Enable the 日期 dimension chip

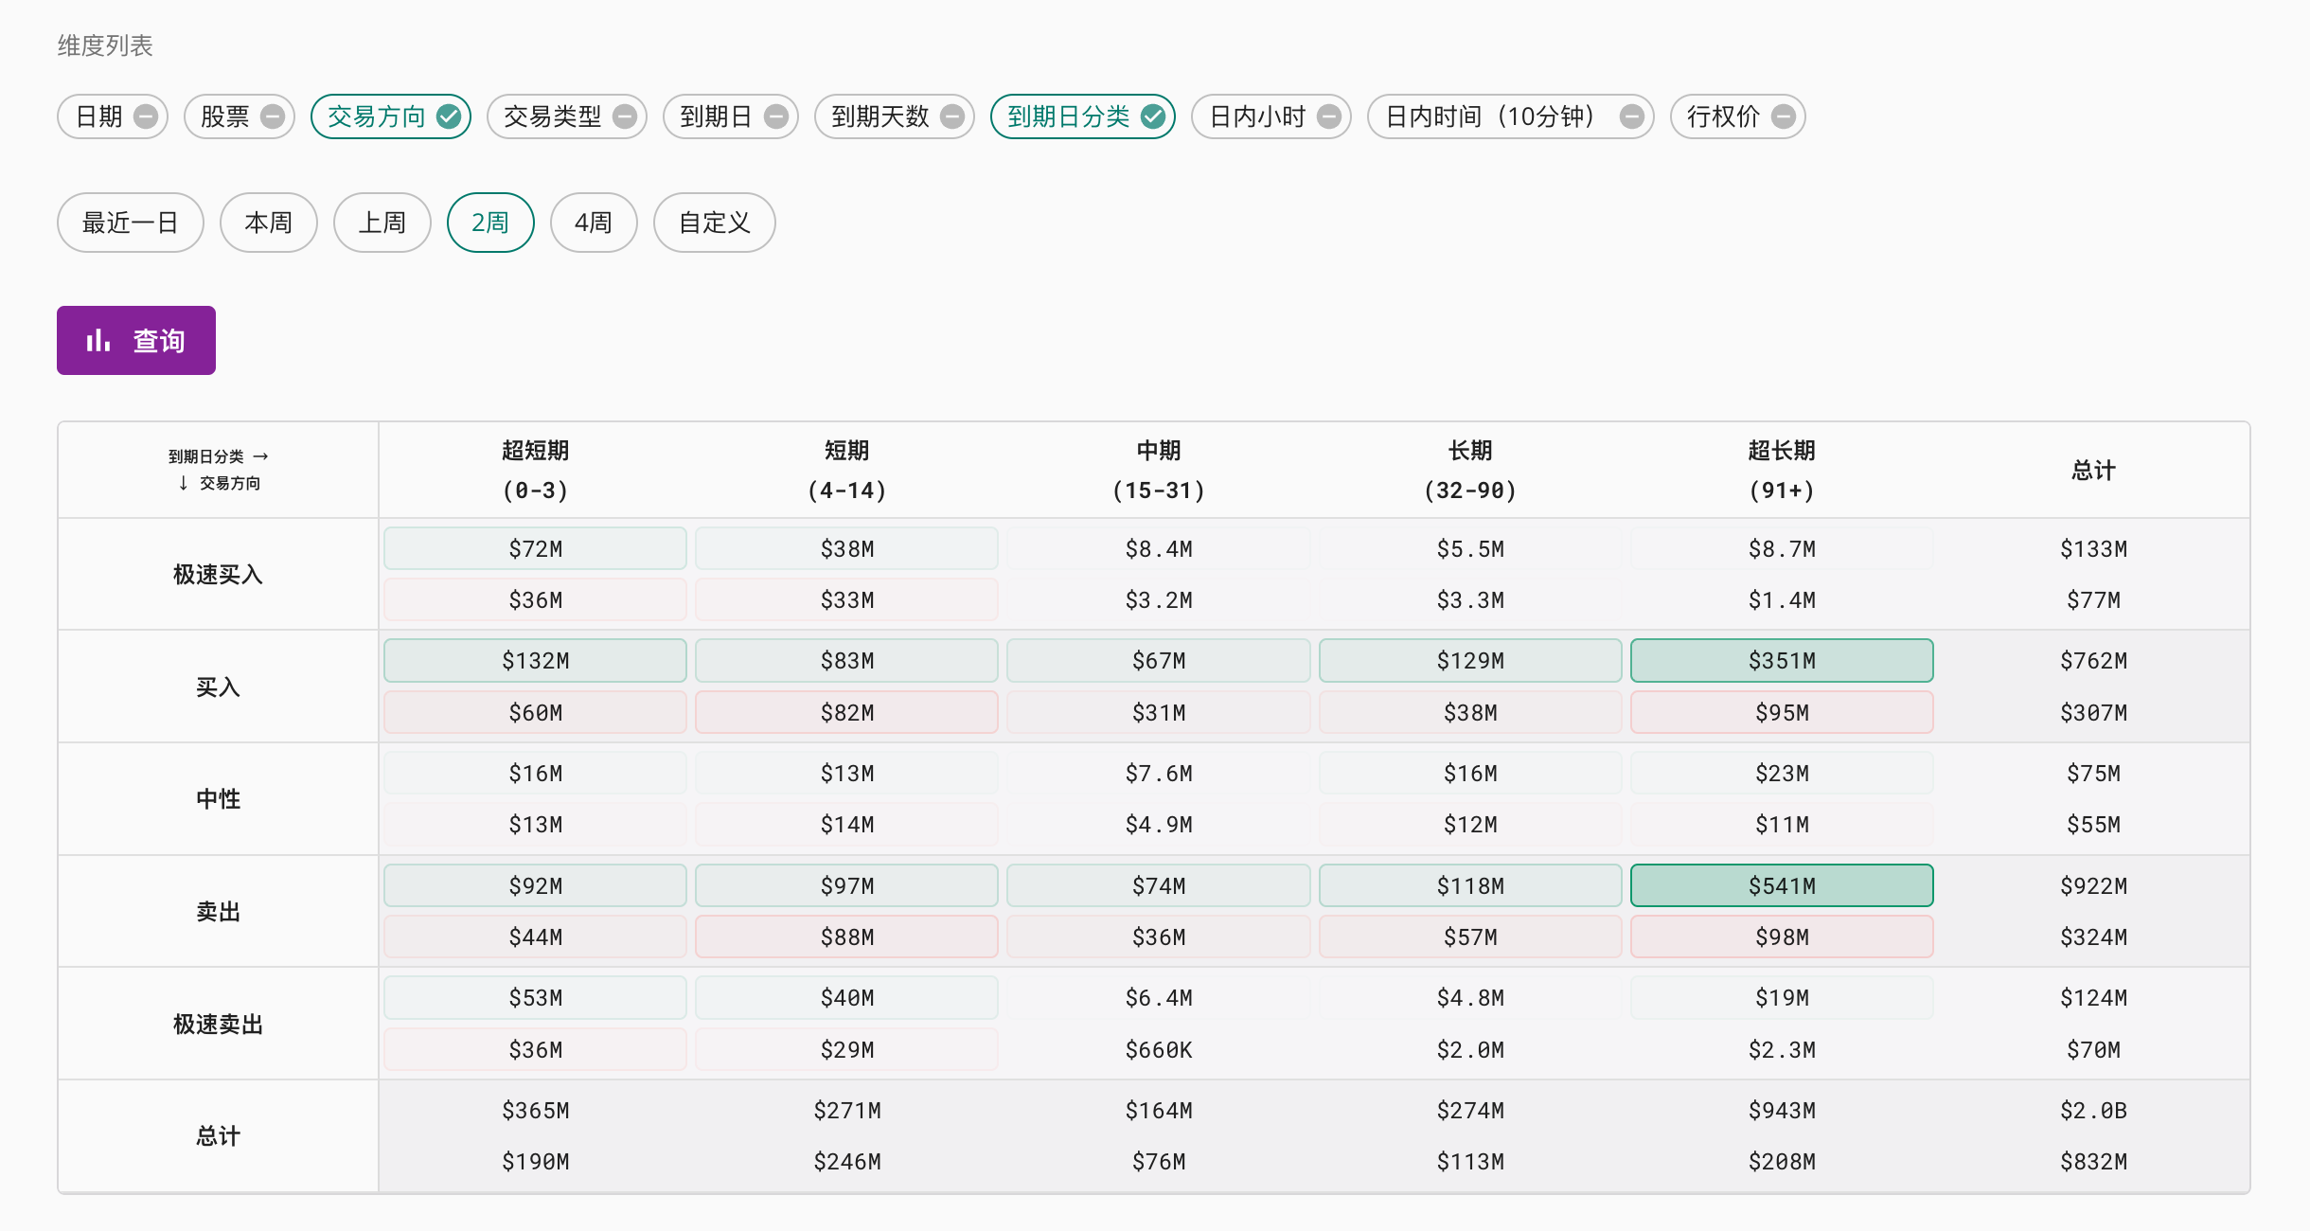coord(113,116)
